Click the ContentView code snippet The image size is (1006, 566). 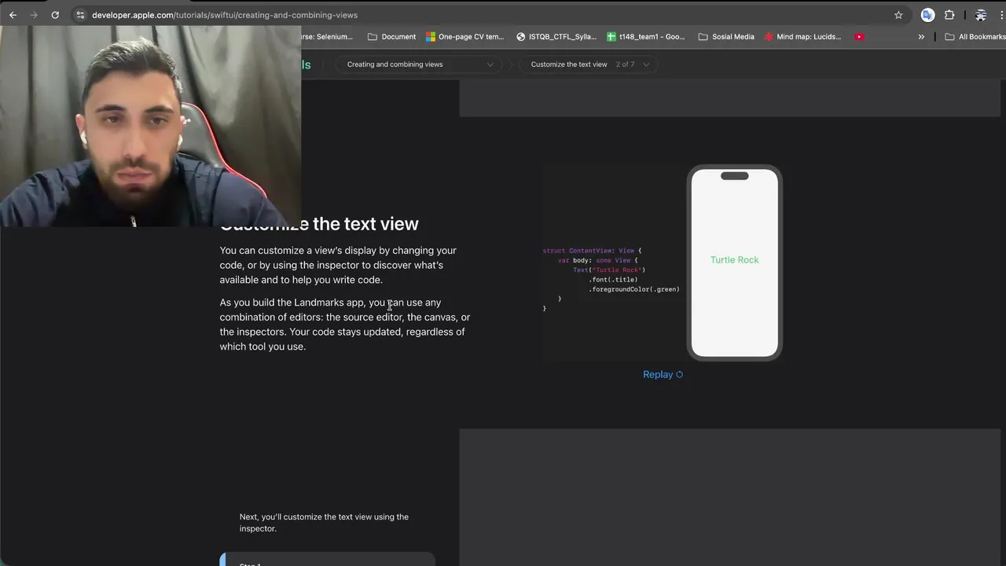[x=611, y=279]
